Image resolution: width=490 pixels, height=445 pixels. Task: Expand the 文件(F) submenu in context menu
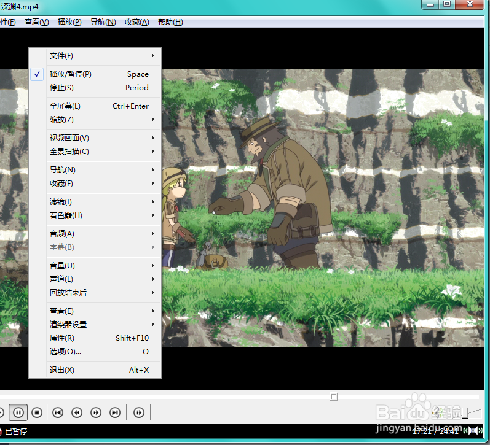[95, 56]
